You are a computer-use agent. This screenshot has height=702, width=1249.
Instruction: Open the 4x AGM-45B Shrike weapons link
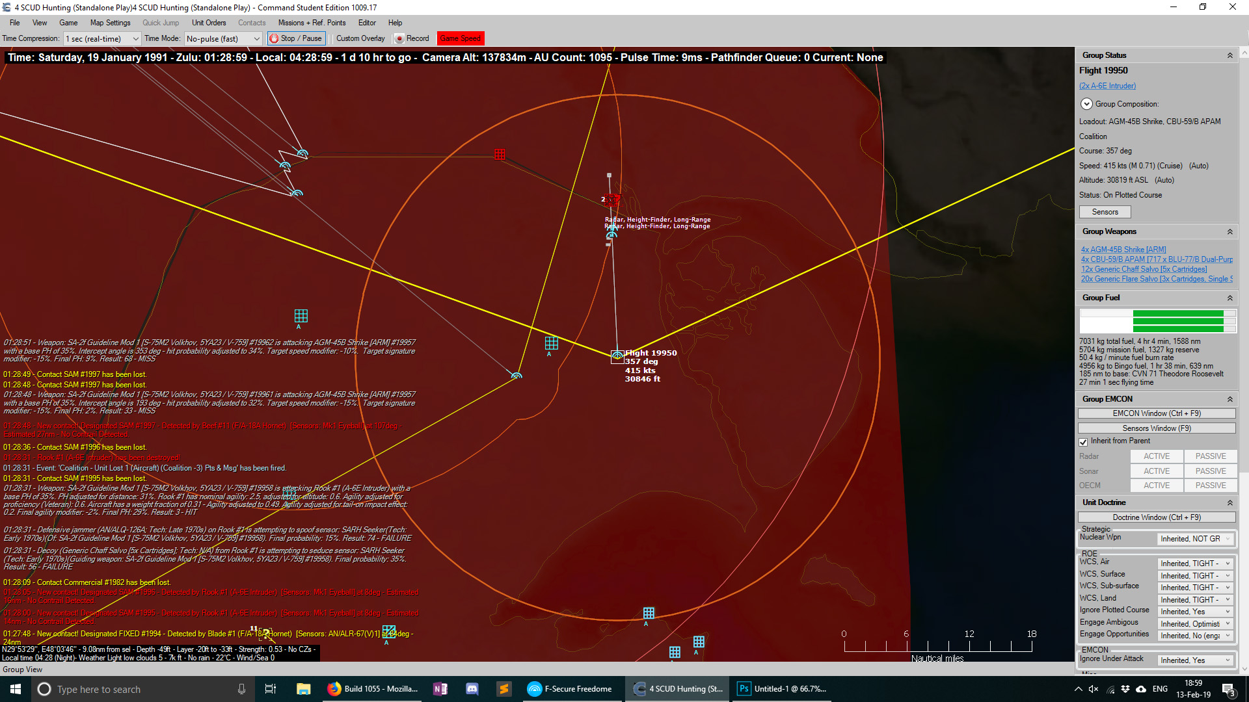pos(1123,249)
